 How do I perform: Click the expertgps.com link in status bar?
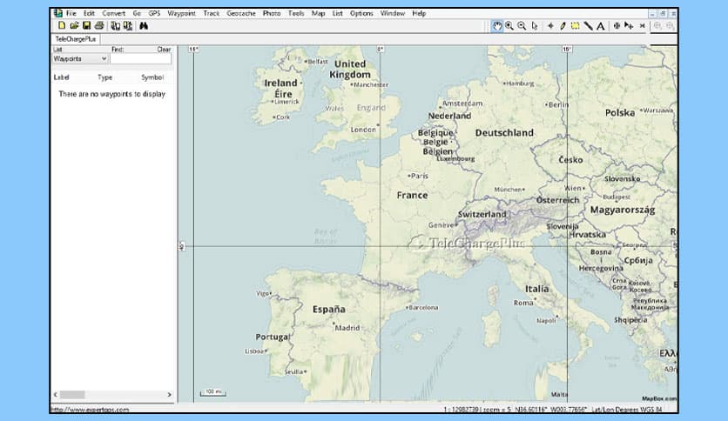90,410
